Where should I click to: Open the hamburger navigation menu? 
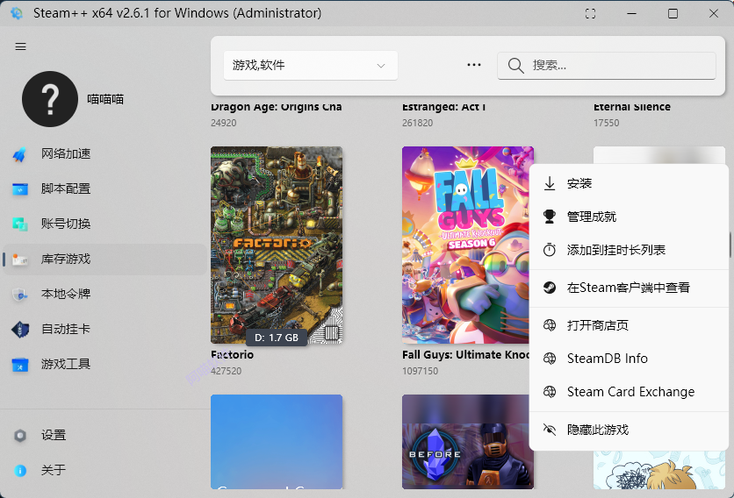pos(20,46)
